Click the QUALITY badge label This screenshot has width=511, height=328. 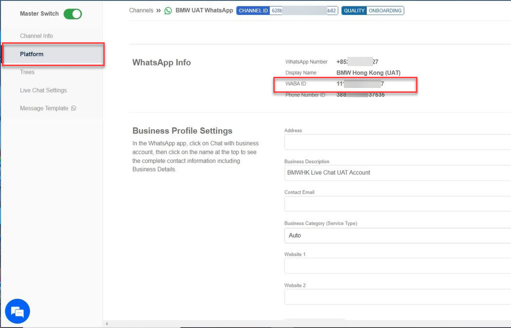354,11
